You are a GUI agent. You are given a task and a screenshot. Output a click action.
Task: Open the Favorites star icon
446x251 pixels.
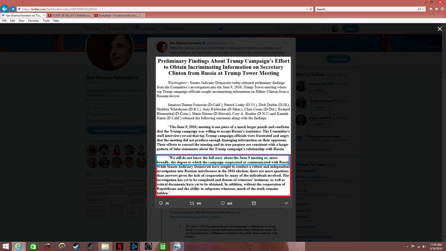pyautogui.click(x=437, y=9)
